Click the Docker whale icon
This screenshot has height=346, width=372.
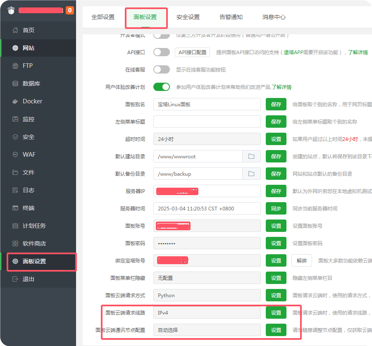click(x=15, y=101)
